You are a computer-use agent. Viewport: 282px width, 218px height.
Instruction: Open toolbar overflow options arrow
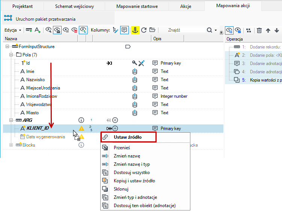pyautogui.click(x=222, y=32)
